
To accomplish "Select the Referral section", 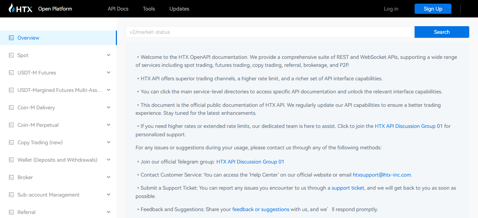I will point(27,212).
